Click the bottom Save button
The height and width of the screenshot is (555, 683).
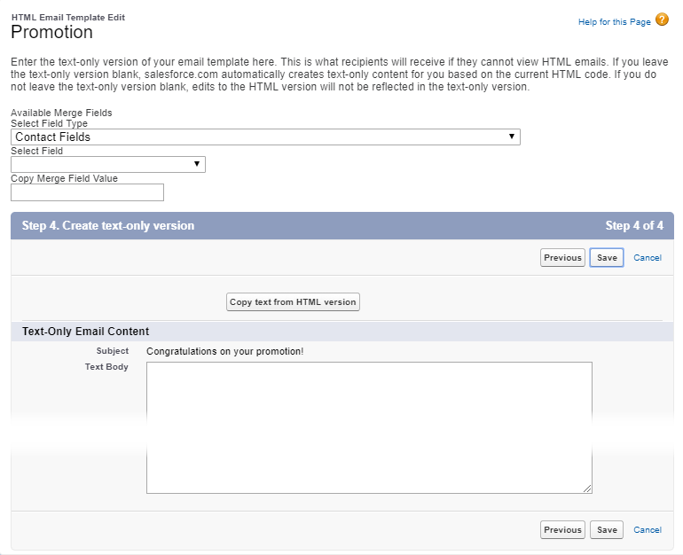[x=607, y=529]
